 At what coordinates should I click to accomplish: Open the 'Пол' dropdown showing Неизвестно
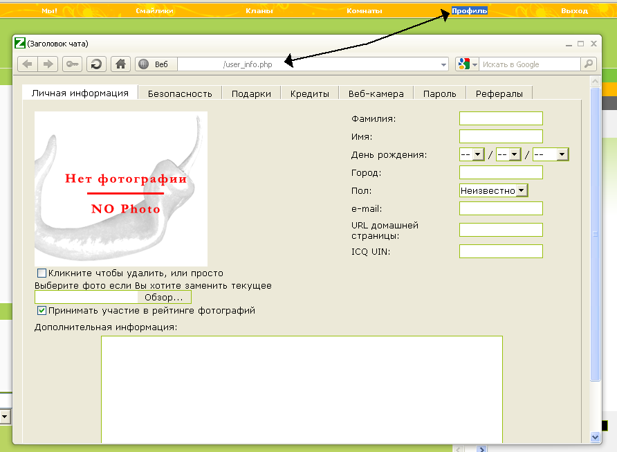tap(522, 190)
